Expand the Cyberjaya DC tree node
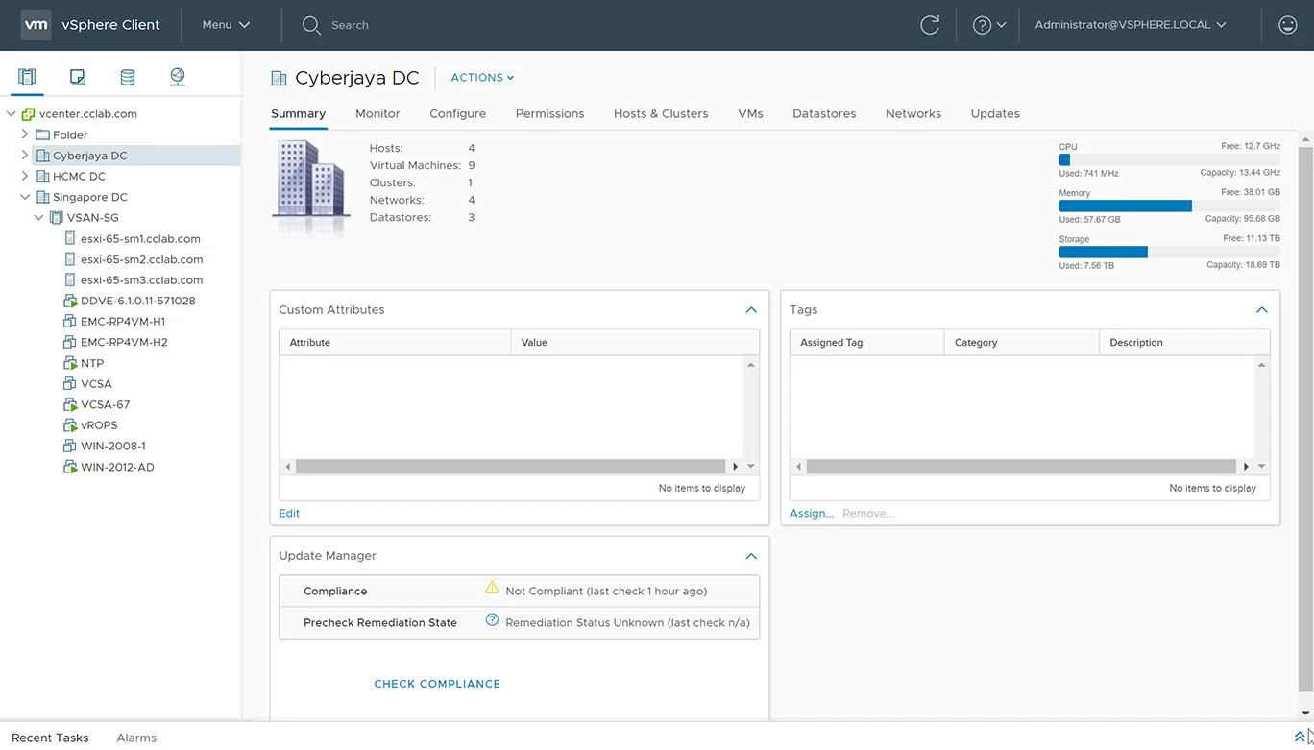Screen dimensions: 1314x750 click(25, 155)
